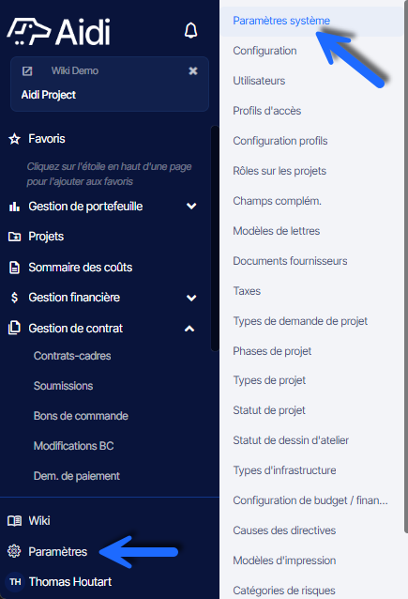Click the Aidi dog logo
Viewport: 408px width, 599px height.
pyautogui.click(x=29, y=31)
